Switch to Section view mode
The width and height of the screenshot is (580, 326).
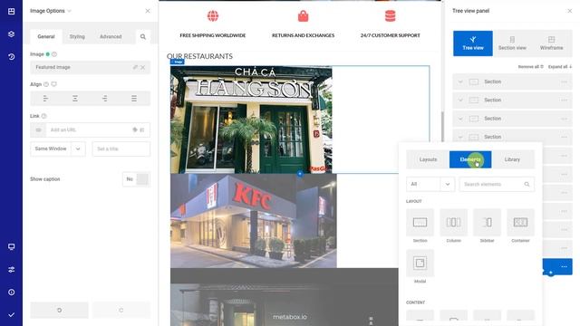[512, 43]
